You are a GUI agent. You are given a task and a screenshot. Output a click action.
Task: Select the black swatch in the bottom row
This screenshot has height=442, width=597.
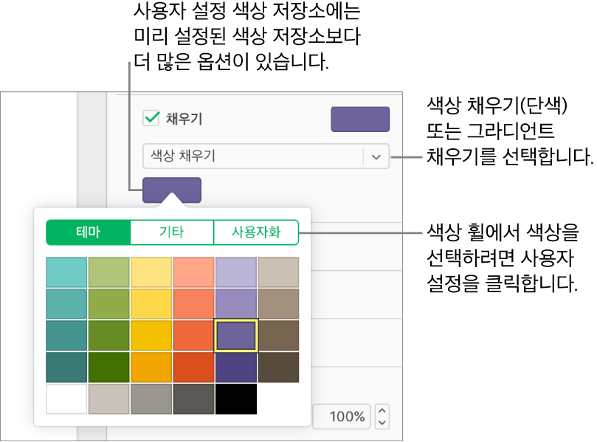pyautogui.click(x=235, y=399)
